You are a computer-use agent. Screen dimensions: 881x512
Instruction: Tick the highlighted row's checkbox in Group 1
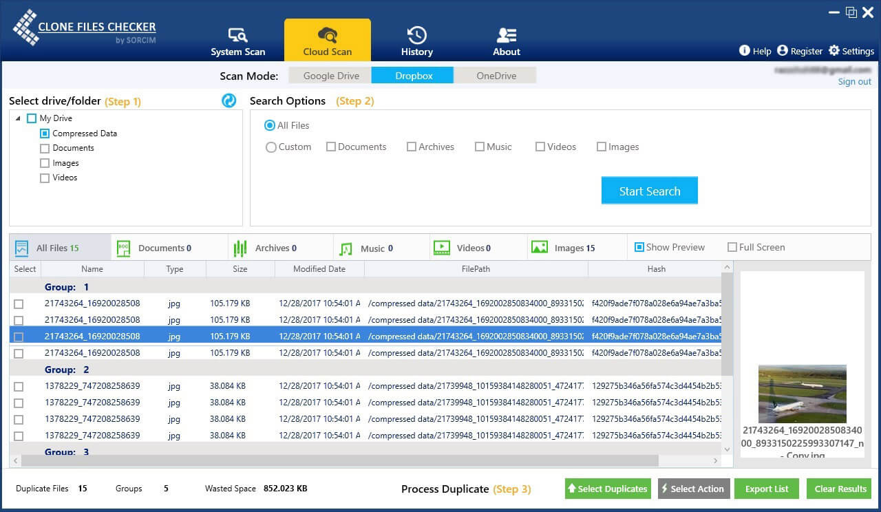tap(19, 337)
